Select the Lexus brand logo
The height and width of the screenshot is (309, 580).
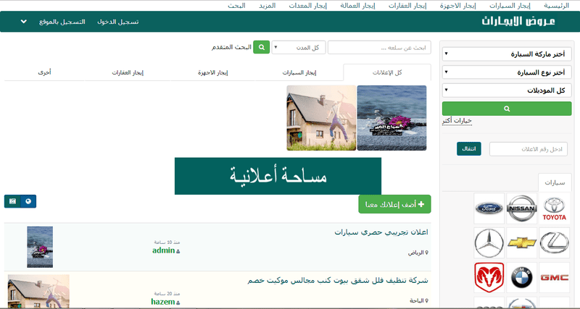554,243
